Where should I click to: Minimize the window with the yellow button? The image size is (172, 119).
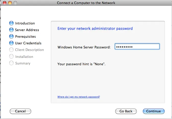(10, 3)
